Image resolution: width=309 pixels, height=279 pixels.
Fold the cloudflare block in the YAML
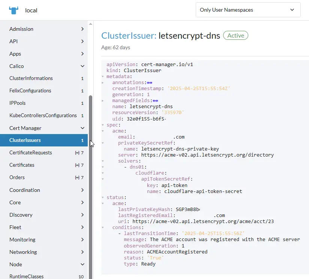(103, 173)
